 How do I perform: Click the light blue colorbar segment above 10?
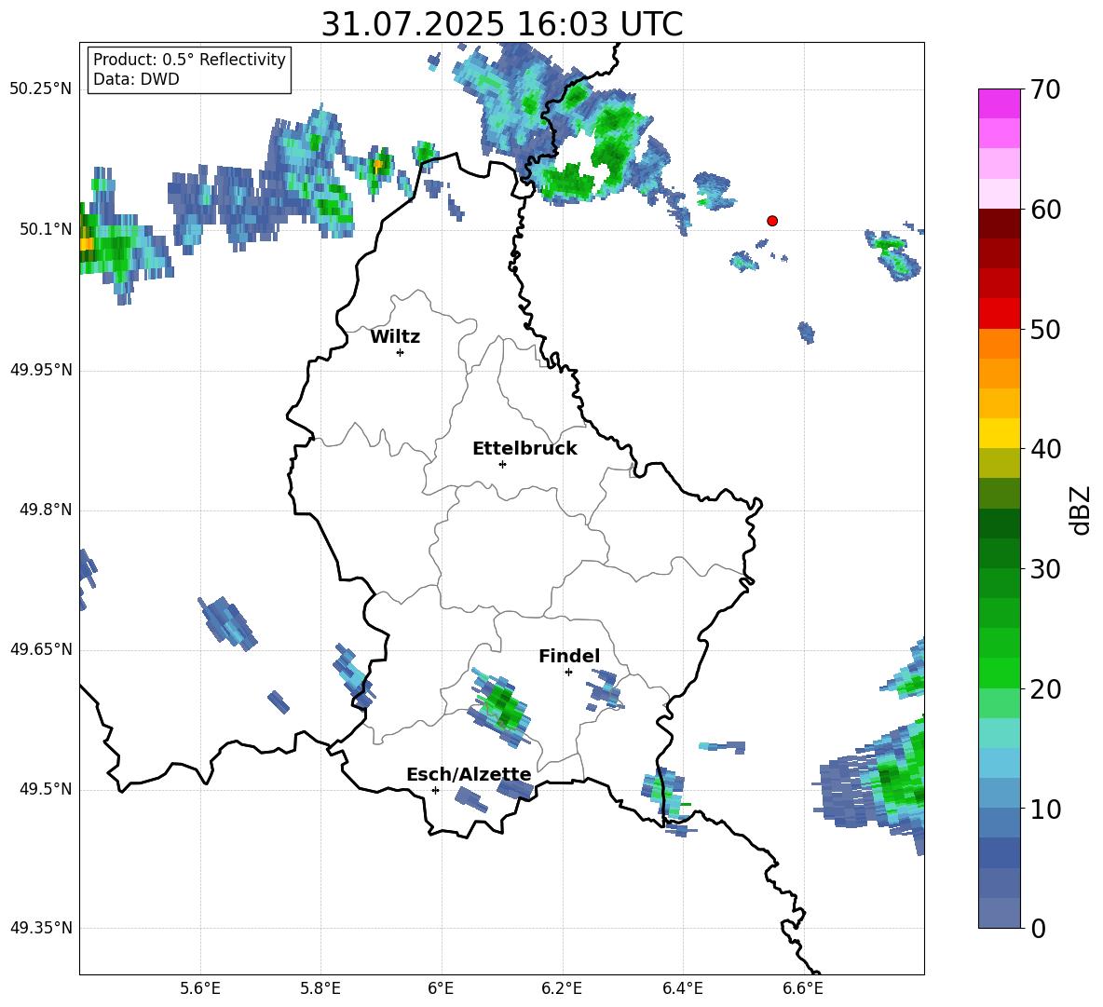[x=999, y=763]
